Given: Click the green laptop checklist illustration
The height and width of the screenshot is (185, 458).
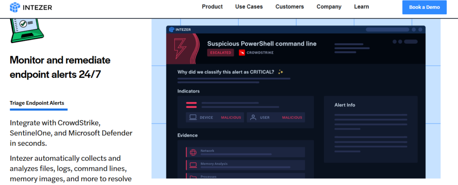Looking at the screenshot, I should (27, 31).
